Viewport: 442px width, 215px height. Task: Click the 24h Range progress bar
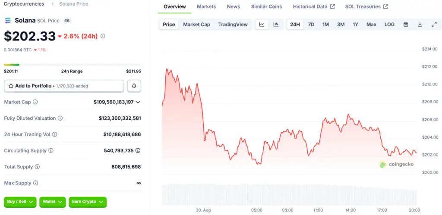(x=73, y=65)
